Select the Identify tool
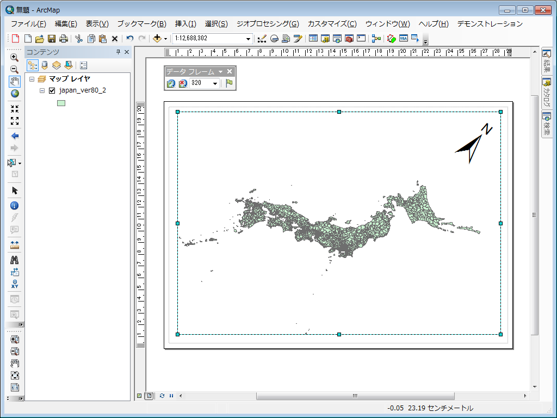Screen dimensions: 557x418 click(15, 205)
